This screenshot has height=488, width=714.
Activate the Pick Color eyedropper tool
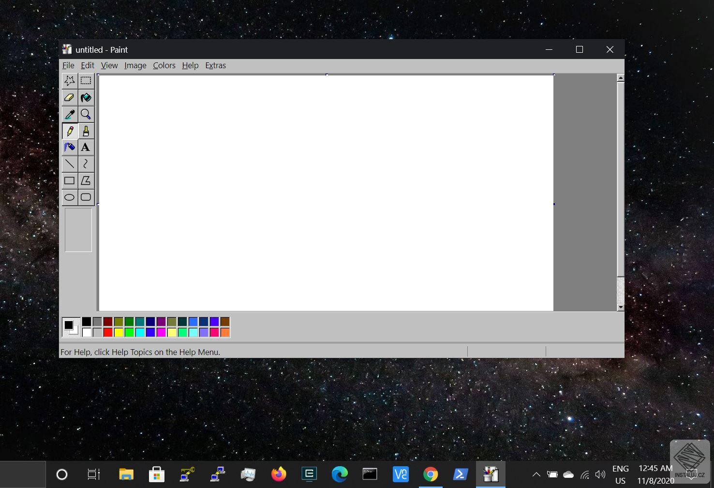pyautogui.click(x=70, y=114)
